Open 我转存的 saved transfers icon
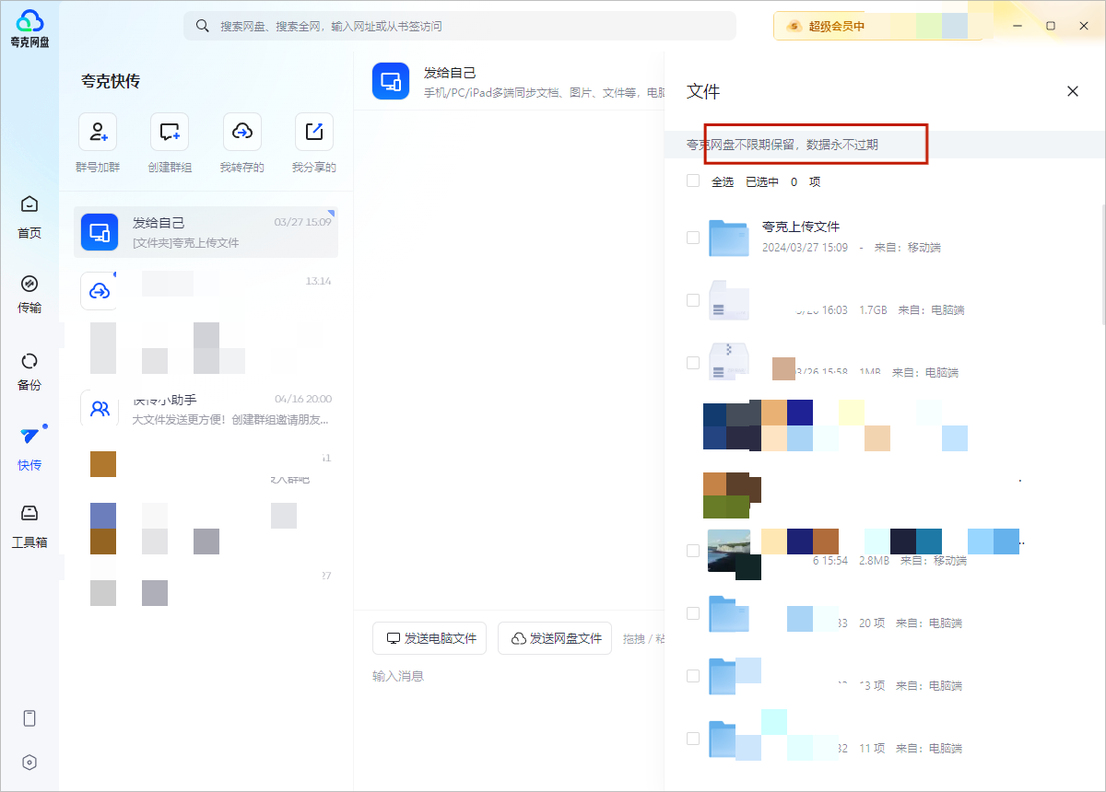This screenshot has width=1106, height=792. tap(242, 132)
